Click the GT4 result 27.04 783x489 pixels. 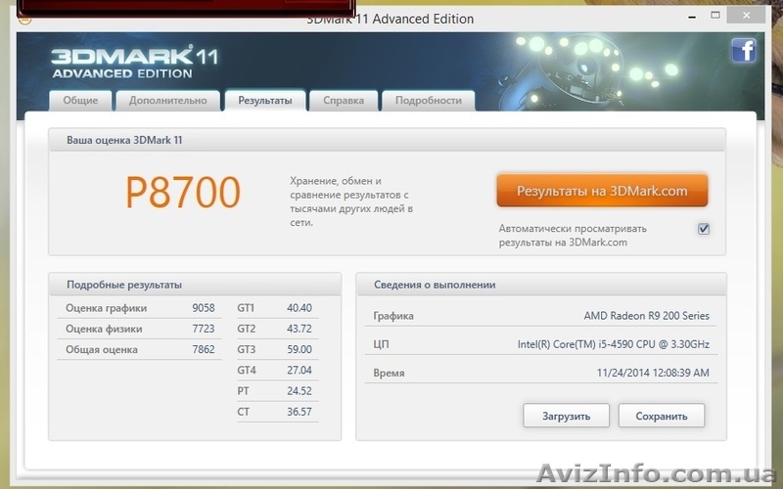coord(299,371)
